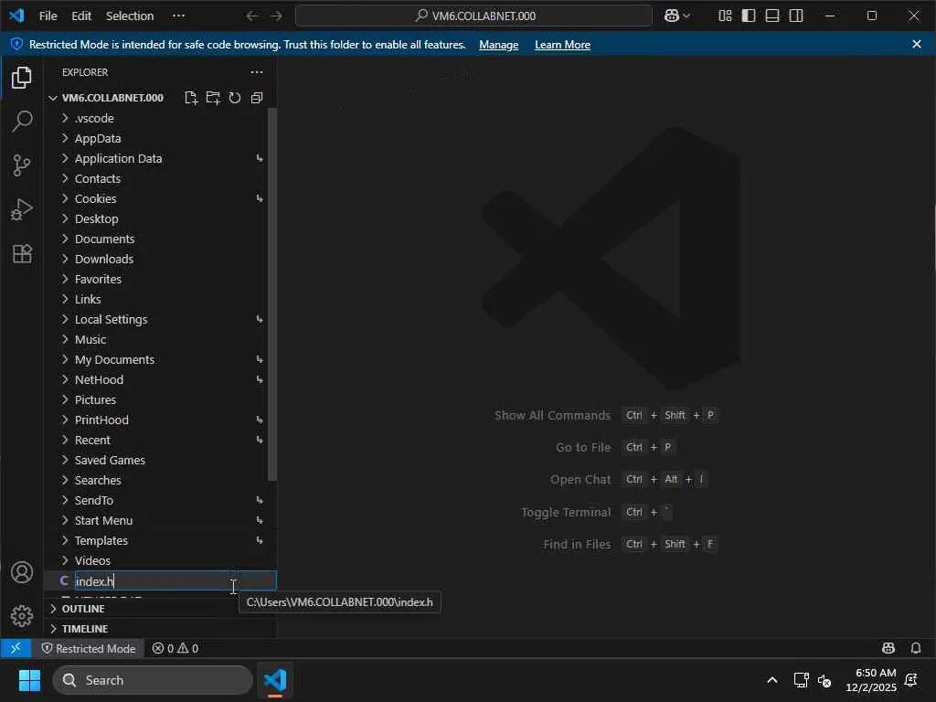Click the VS Code taskbar icon
The height and width of the screenshot is (702, 936).
point(275,680)
